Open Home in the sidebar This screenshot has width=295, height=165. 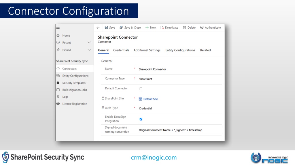(x=66, y=36)
